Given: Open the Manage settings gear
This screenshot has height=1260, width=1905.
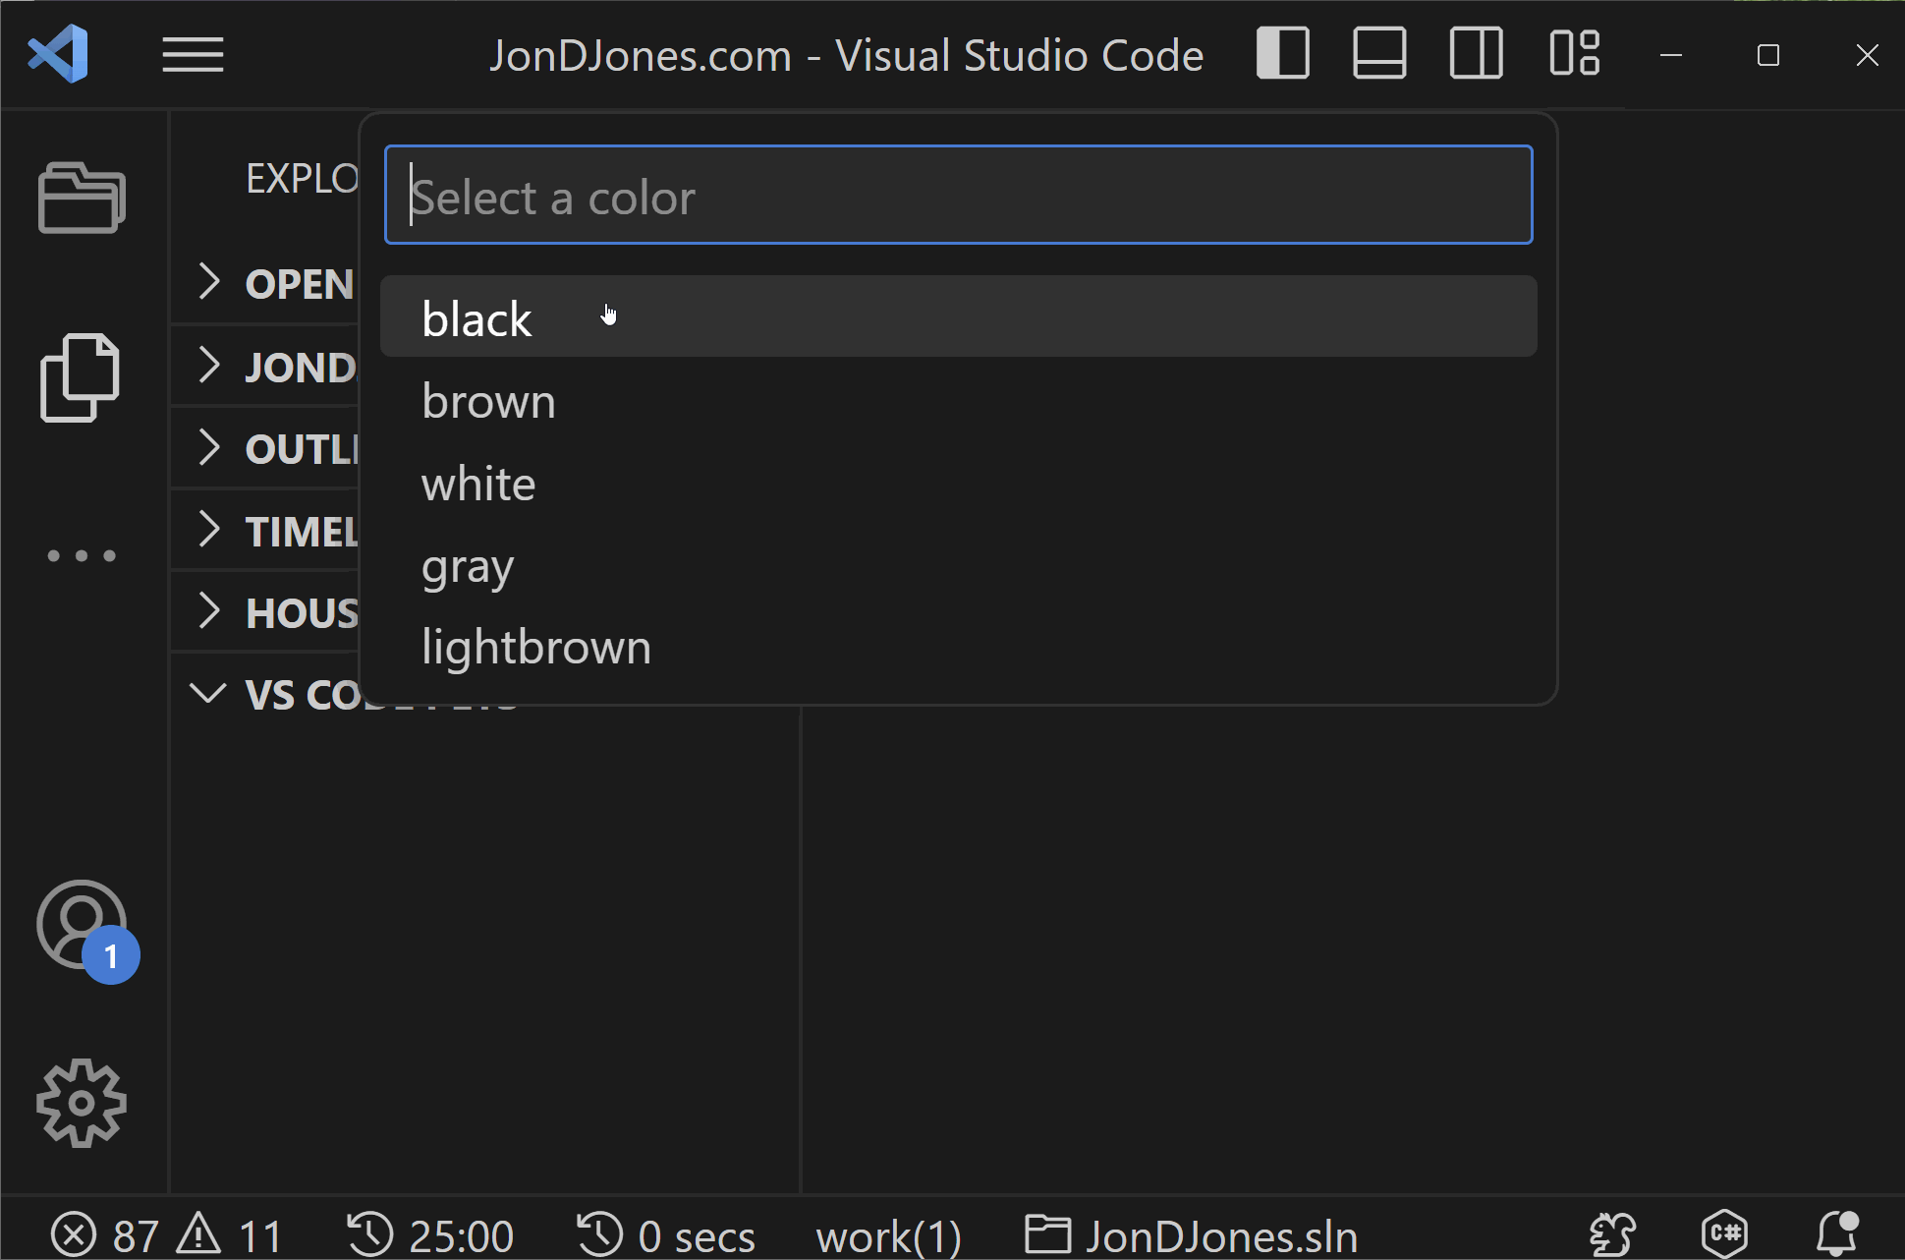Looking at the screenshot, I should pos(82,1103).
